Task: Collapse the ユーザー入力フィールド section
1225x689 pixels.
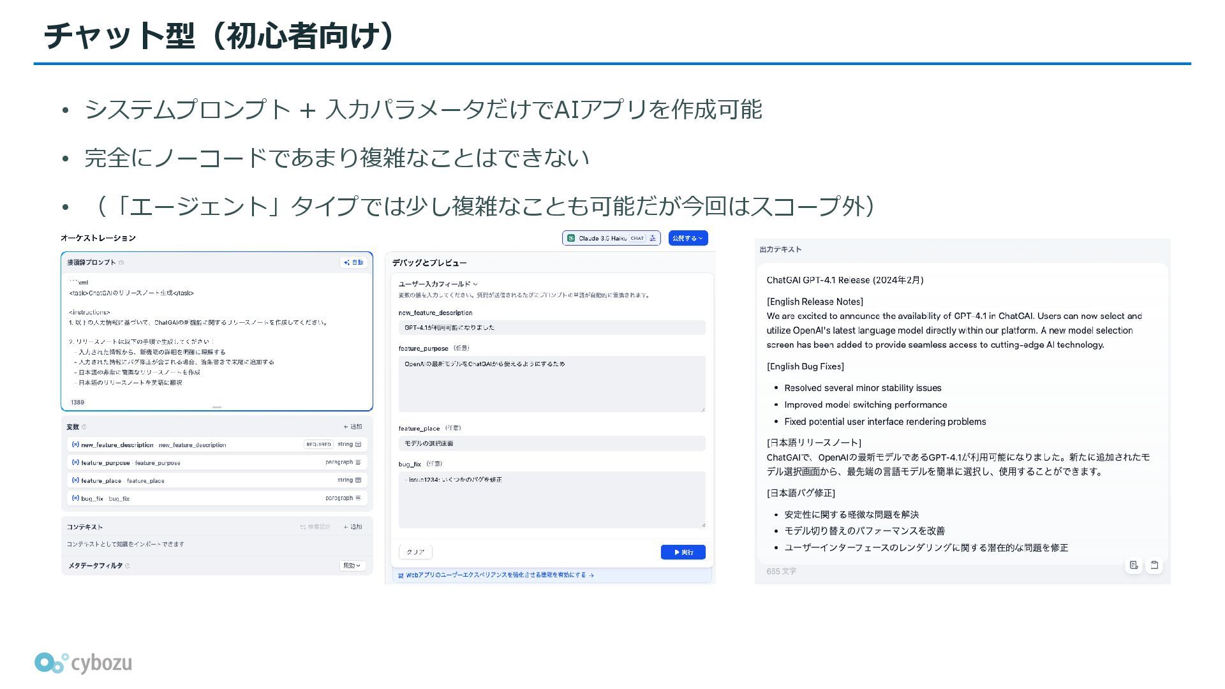Action: (438, 284)
